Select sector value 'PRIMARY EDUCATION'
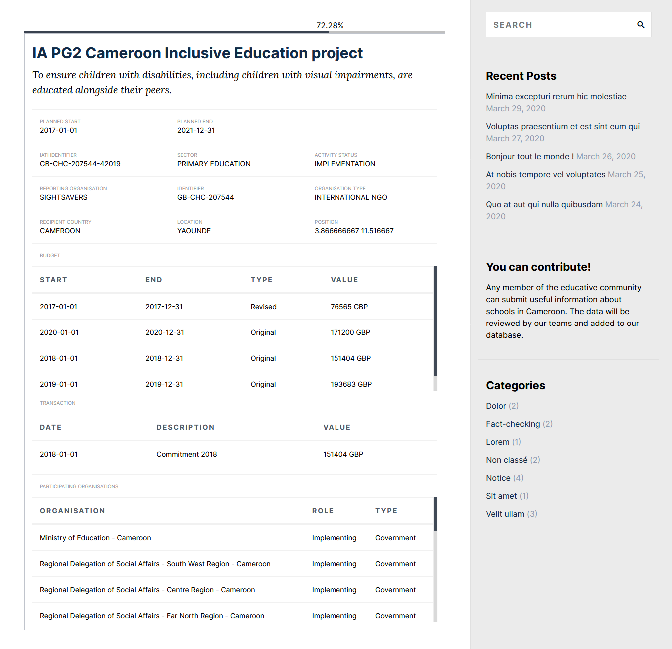Screen dimensions: 672x649 click(214, 164)
